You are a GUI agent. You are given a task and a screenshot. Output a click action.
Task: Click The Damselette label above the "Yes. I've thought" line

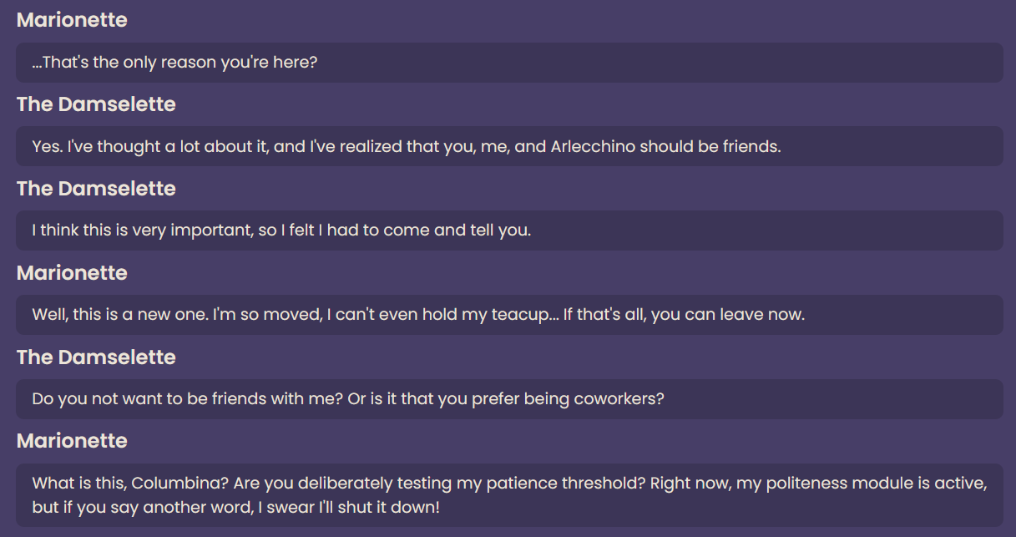(96, 104)
